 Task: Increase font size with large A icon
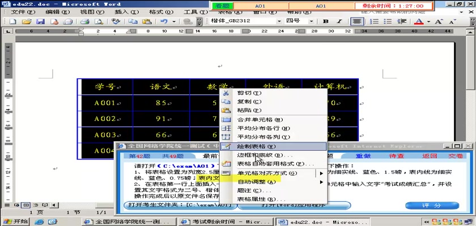pyautogui.click(x=439, y=21)
